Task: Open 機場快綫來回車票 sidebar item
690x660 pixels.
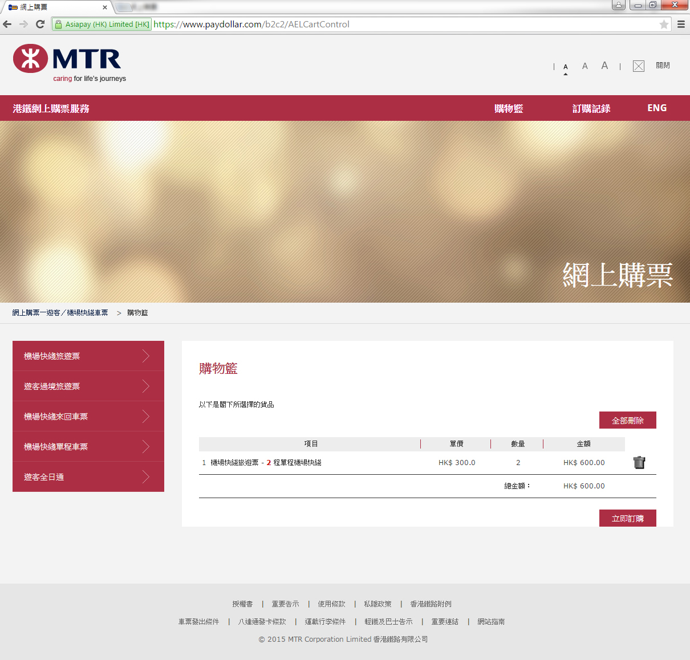Action: 88,416
